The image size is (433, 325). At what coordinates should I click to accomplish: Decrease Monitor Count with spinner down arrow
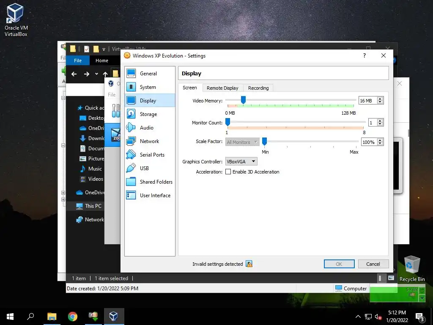coord(380,124)
